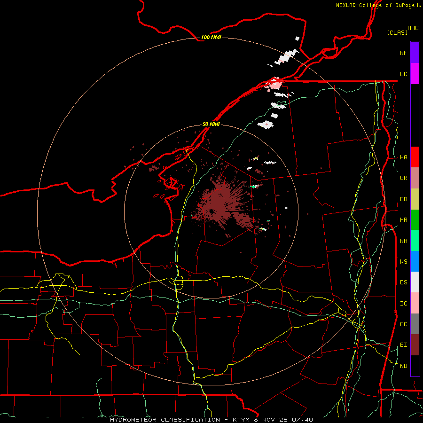Image resolution: width=423 pixels, height=423 pixels.
Task: Click the 'GC' legend label
Action: point(403,324)
